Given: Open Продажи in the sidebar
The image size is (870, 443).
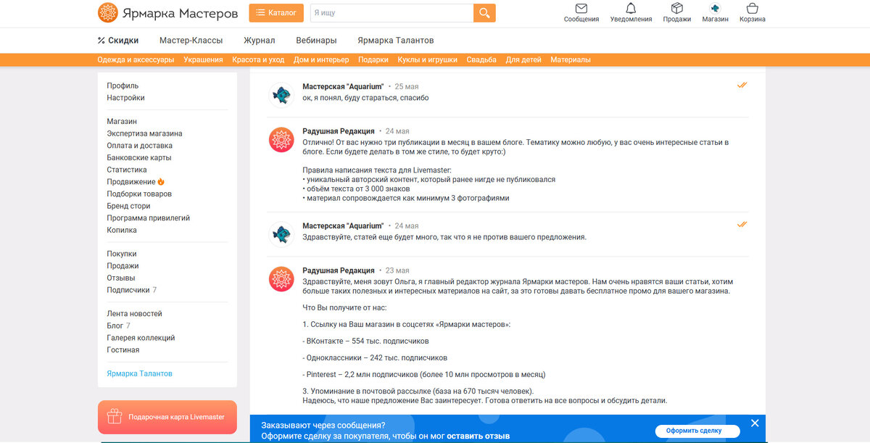Looking at the screenshot, I should [x=123, y=266].
